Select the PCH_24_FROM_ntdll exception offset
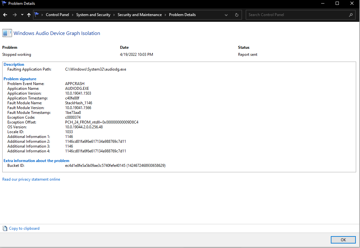 (102, 122)
